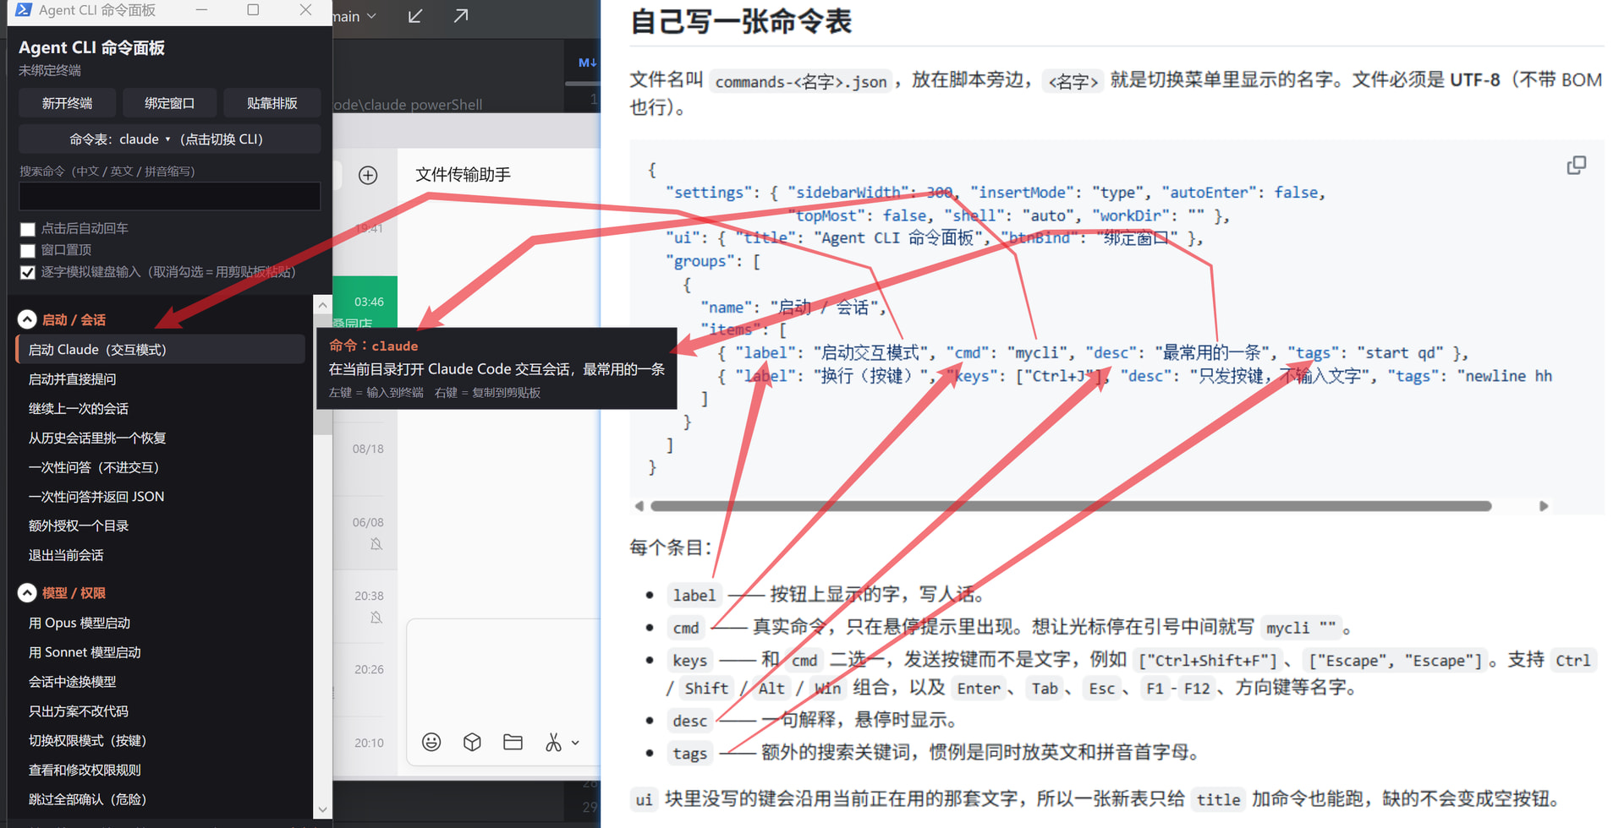Select 退出当前会话 command

tap(161, 555)
